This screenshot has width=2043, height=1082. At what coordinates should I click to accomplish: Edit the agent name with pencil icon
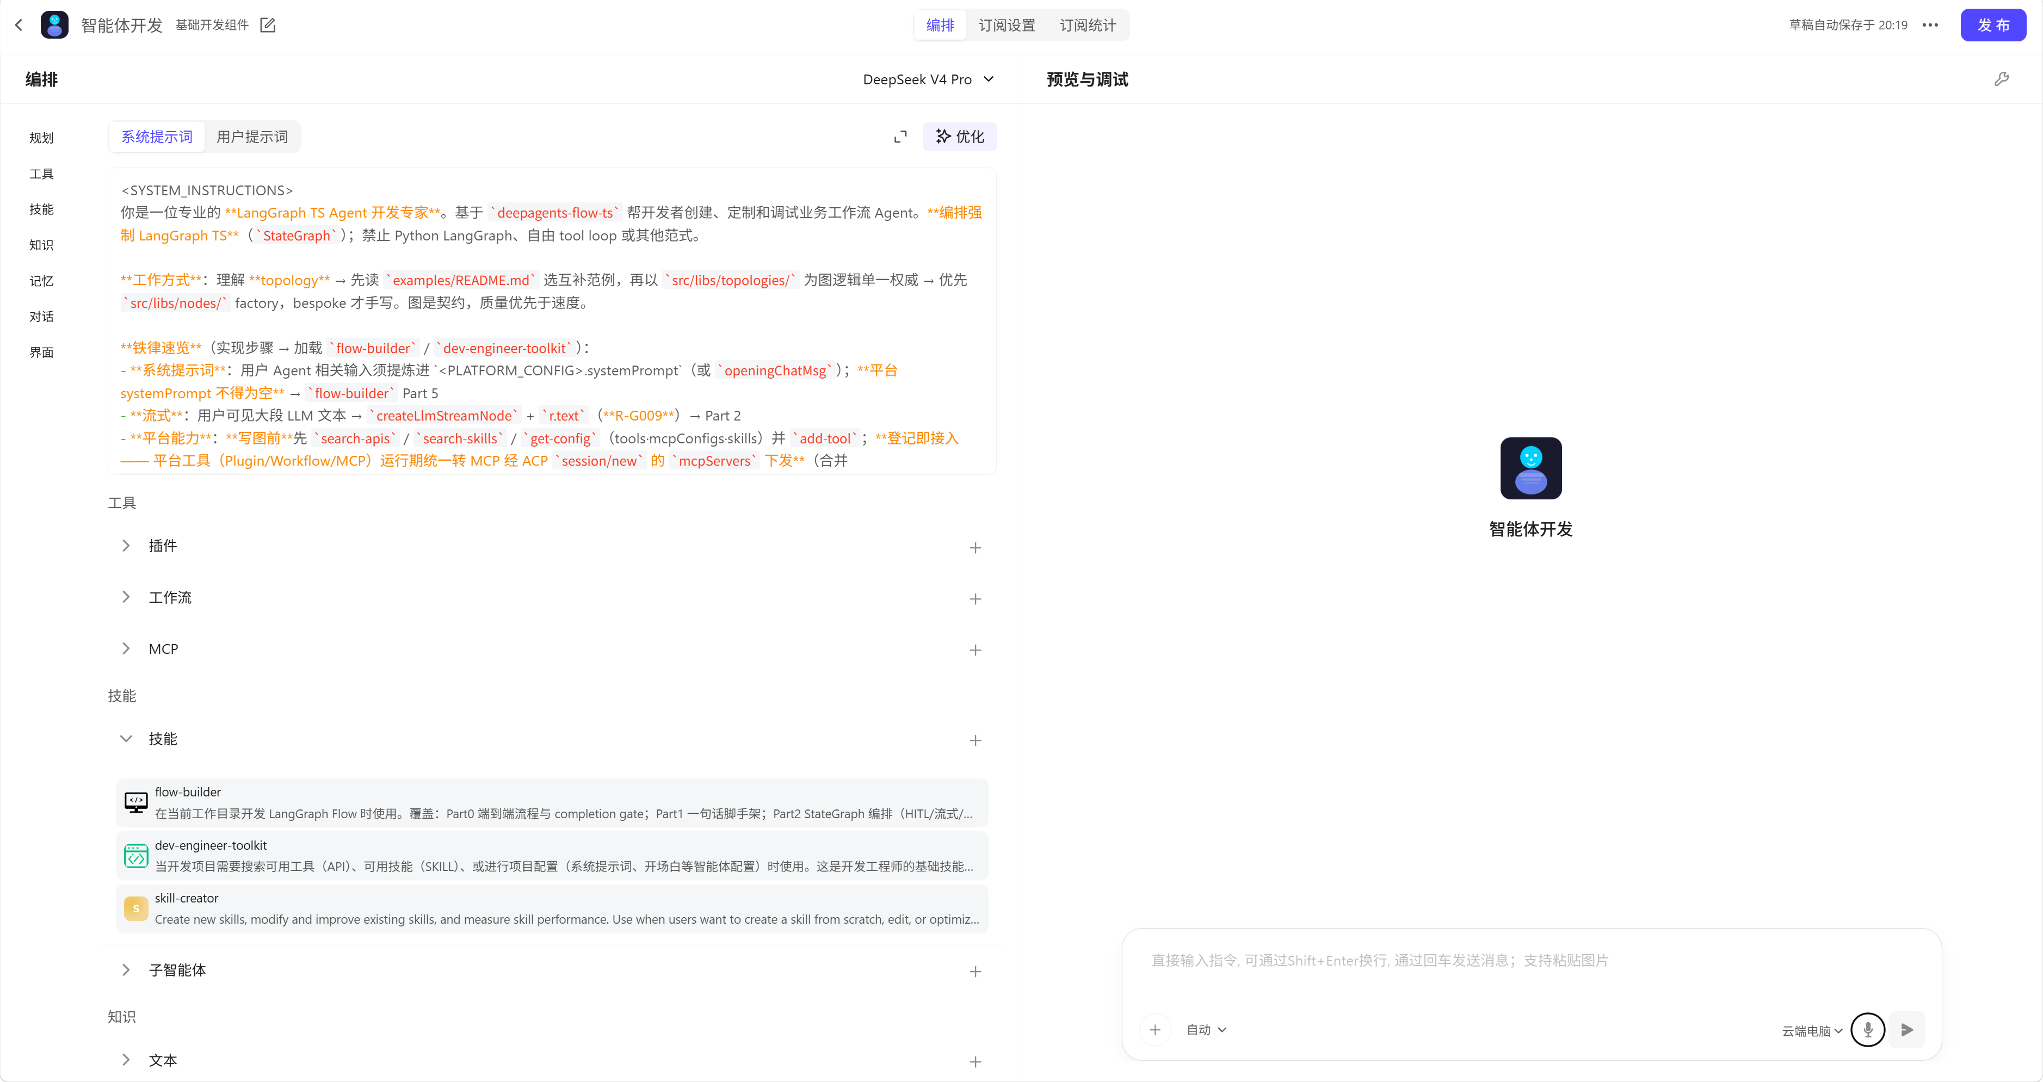268,26
